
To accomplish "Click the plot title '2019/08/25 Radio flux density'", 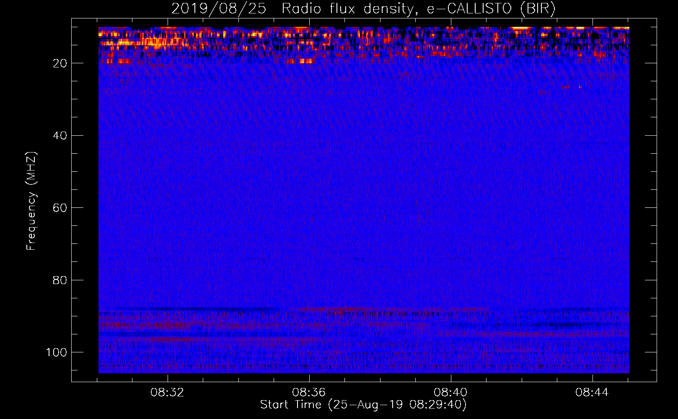I will point(363,9).
